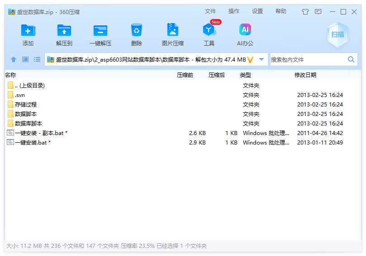Open the 文件 menu

210,11
